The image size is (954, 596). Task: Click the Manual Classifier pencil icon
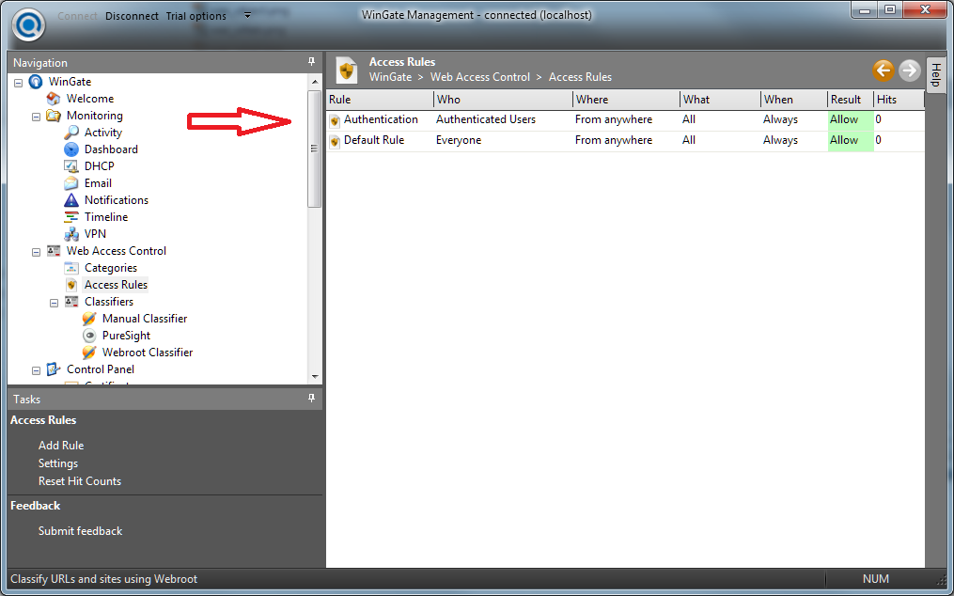click(x=89, y=319)
